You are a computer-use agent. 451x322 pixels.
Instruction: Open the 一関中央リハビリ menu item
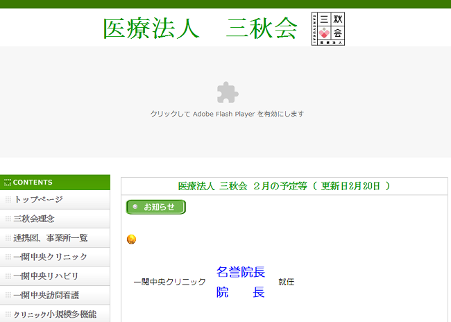click(x=55, y=276)
